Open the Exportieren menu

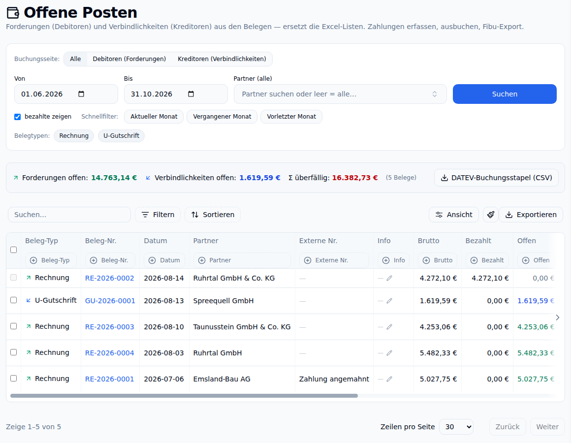(531, 215)
